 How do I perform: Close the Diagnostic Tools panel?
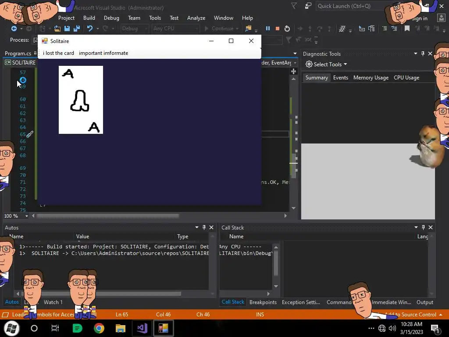click(x=430, y=54)
